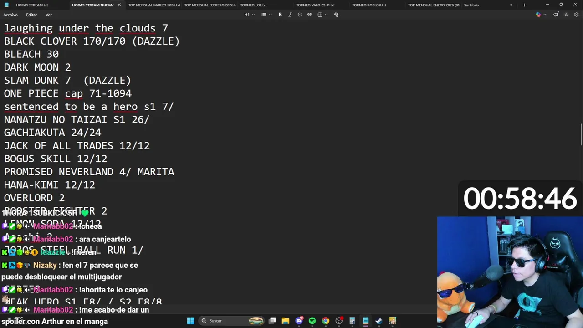Switch to the TORNEO ROBLOX.txt tab
Viewport: 583px width, 328px height.
coord(369,5)
